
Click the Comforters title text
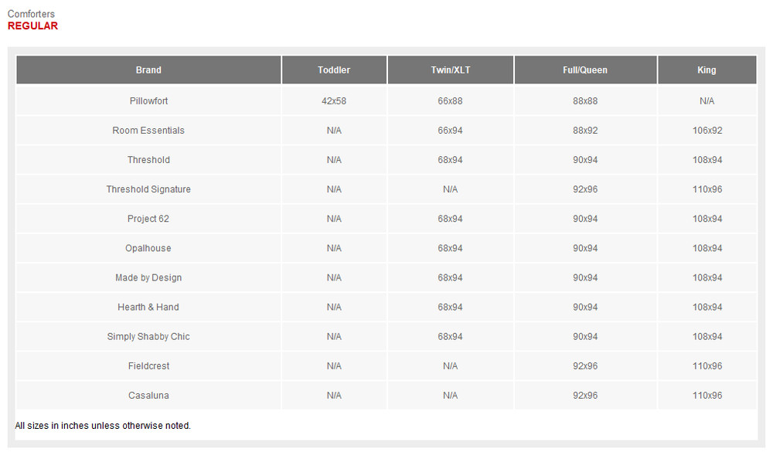pos(31,14)
